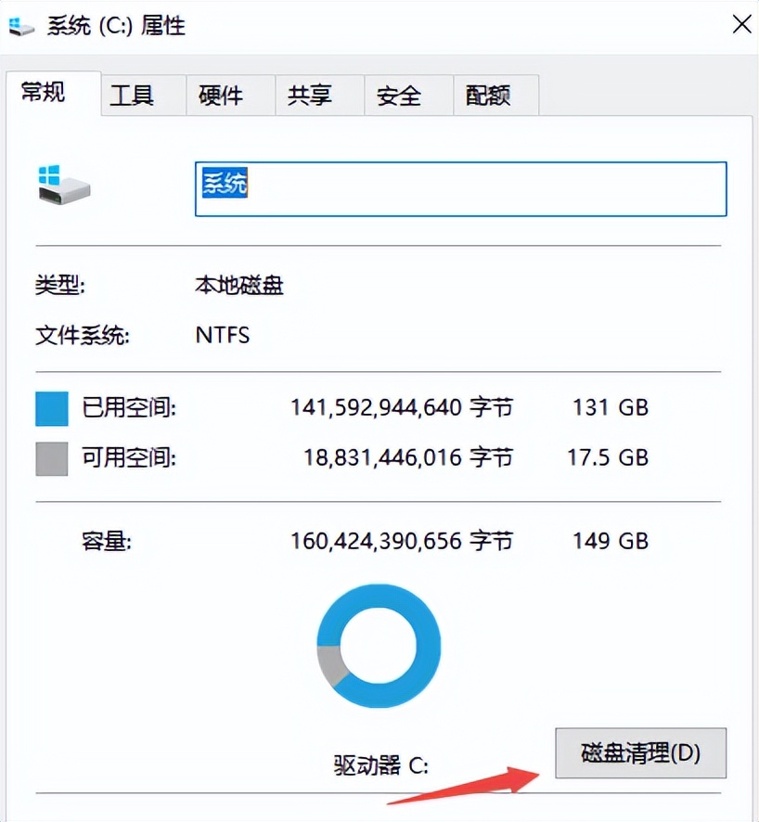Click the 18,831,446,016 字节 value
The width and height of the screenshot is (759, 822).
(408, 457)
